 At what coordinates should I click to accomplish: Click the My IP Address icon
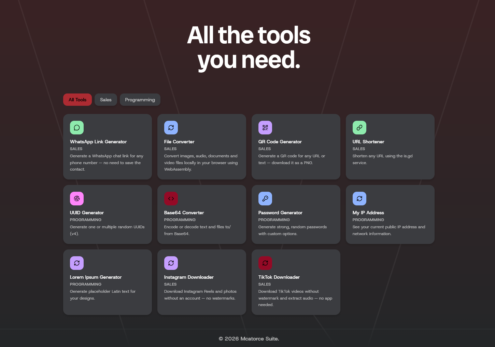point(359,199)
